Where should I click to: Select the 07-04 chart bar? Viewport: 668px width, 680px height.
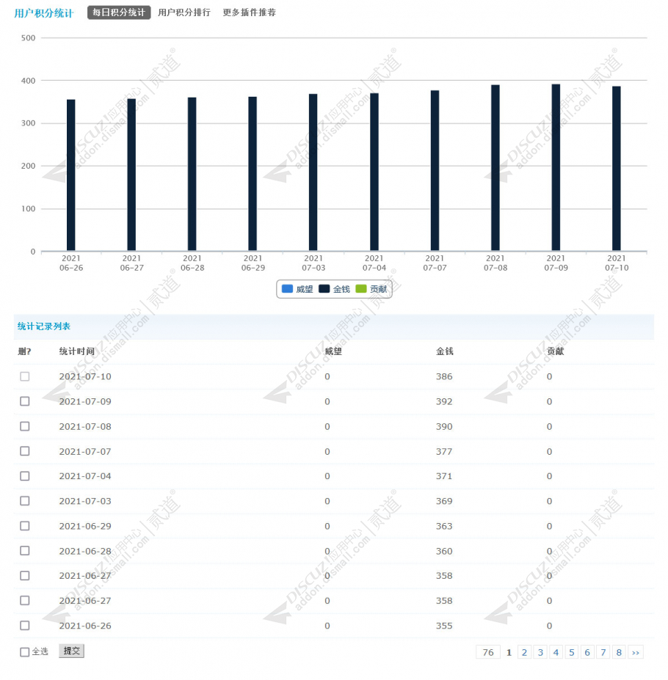(374, 172)
